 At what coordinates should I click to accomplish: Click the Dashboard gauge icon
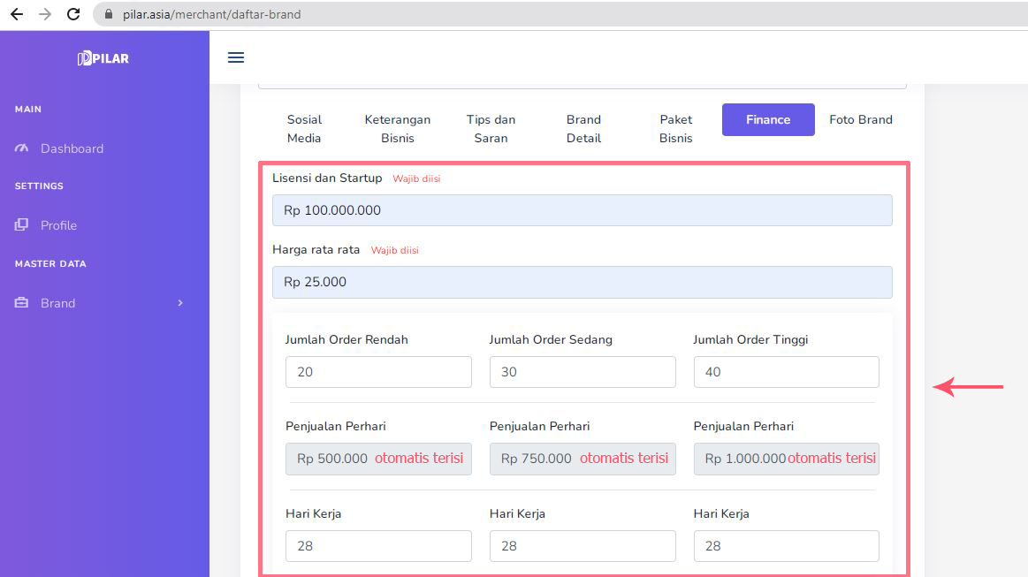coord(22,148)
